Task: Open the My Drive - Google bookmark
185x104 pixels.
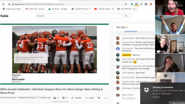Action: 58,9
